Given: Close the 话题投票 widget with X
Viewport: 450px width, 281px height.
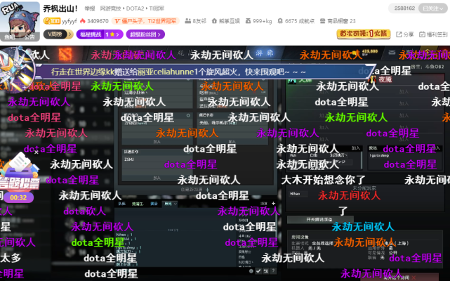Looking at the screenshot, I should [37, 152].
